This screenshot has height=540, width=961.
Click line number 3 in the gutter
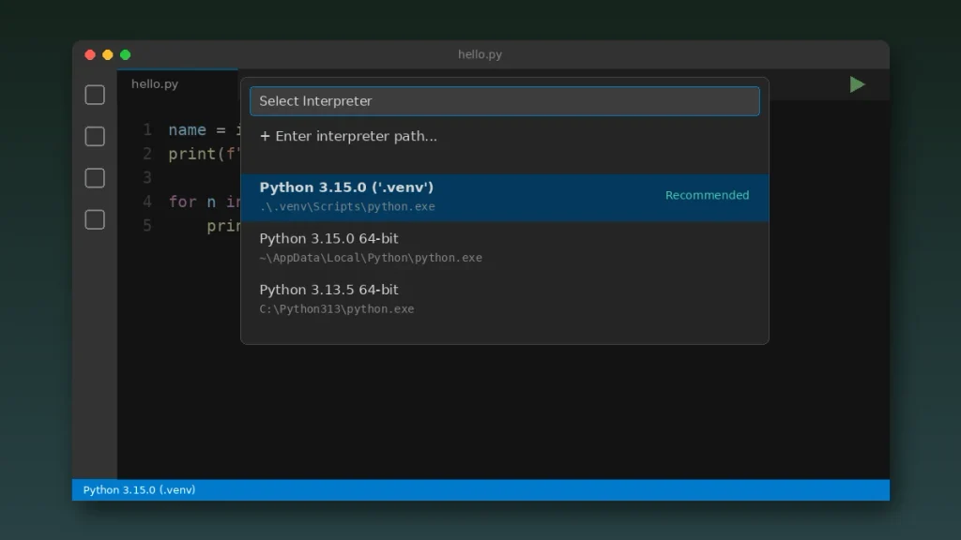click(147, 177)
